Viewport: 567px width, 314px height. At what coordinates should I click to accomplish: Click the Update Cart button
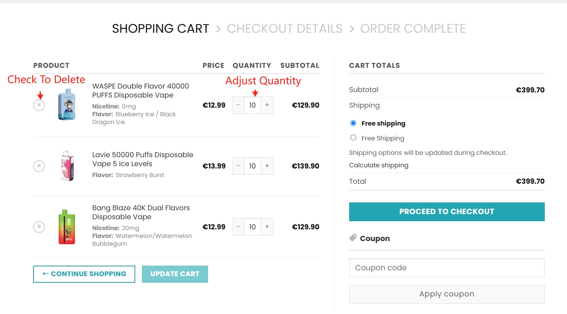pyautogui.click(x=175, y=274)
